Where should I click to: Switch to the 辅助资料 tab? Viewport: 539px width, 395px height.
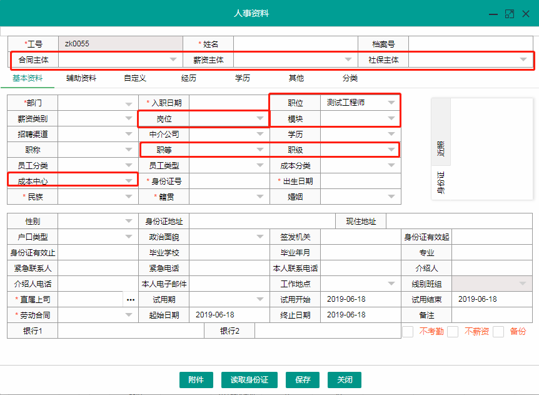[x=81, y=78]
